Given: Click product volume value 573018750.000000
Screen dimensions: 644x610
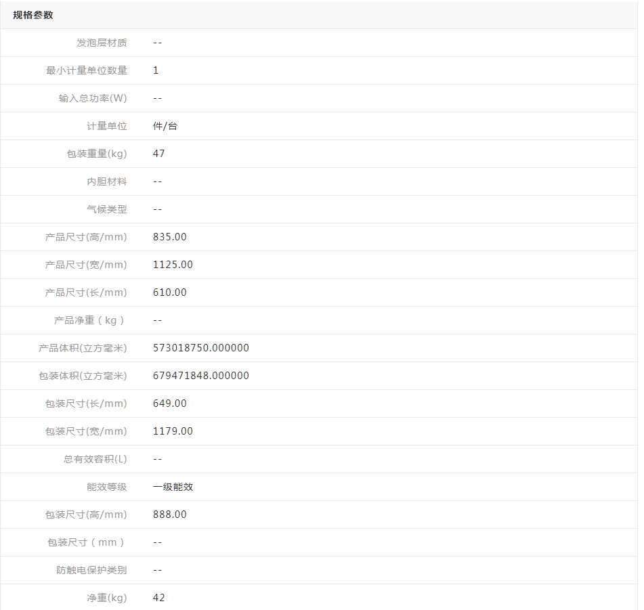Looking at the screenshot, I should (x=201, y=348).
